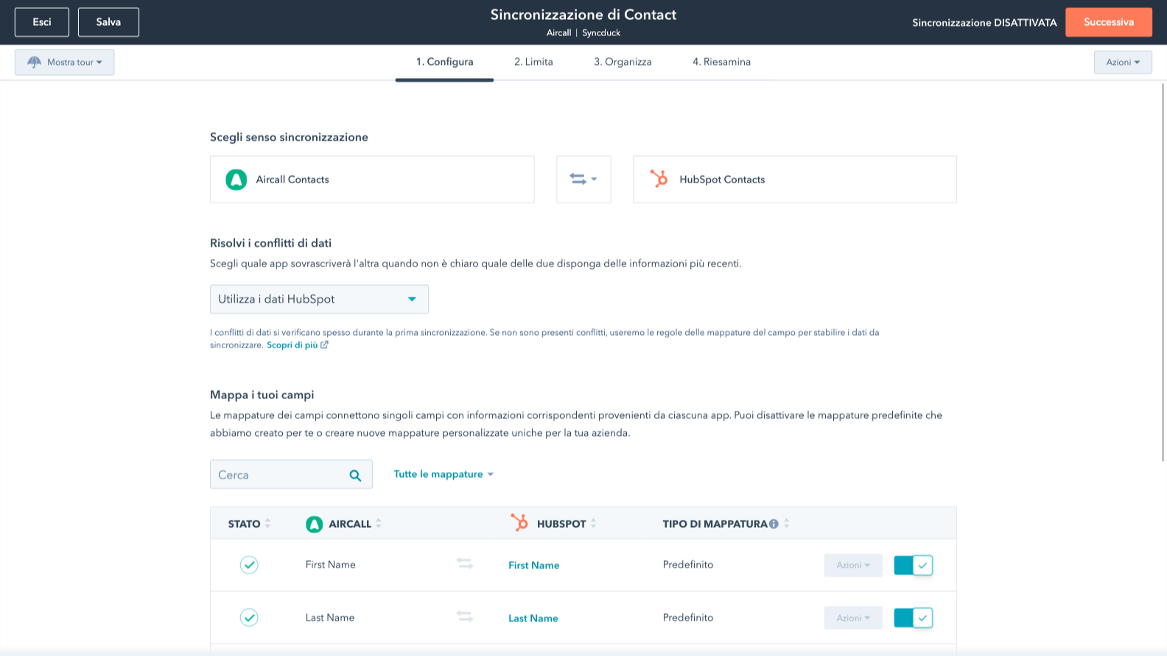Open the sync direction arrows dropdown
1167x656 pixels.
583,179
